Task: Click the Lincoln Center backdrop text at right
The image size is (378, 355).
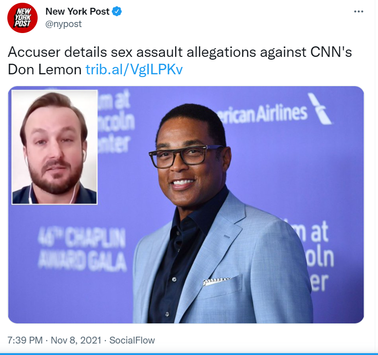Action: point(315,255)
